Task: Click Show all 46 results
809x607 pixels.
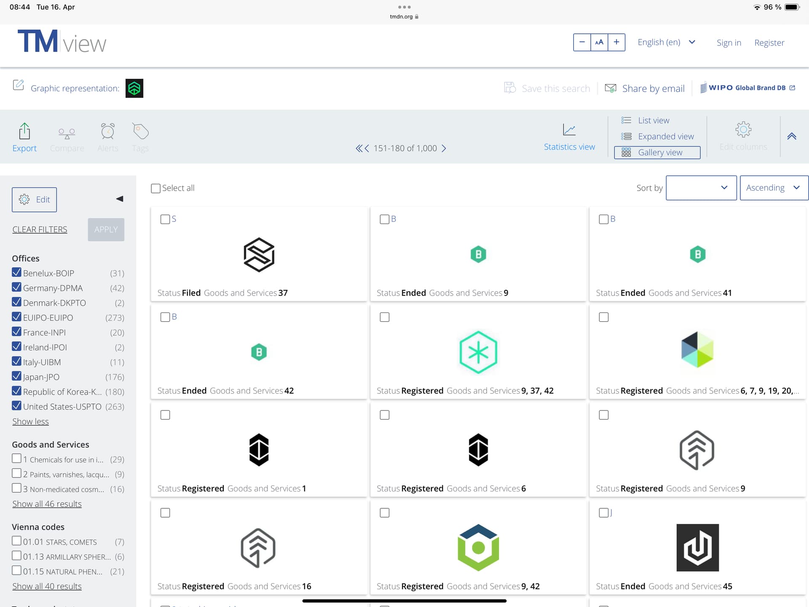Action: point(47,504)
